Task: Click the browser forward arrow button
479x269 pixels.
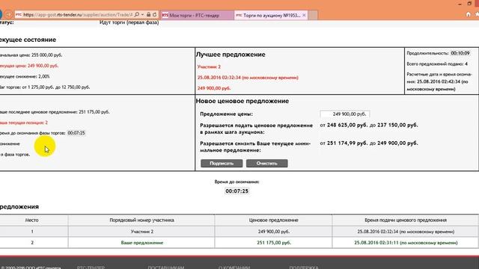Action: (8, 14)
